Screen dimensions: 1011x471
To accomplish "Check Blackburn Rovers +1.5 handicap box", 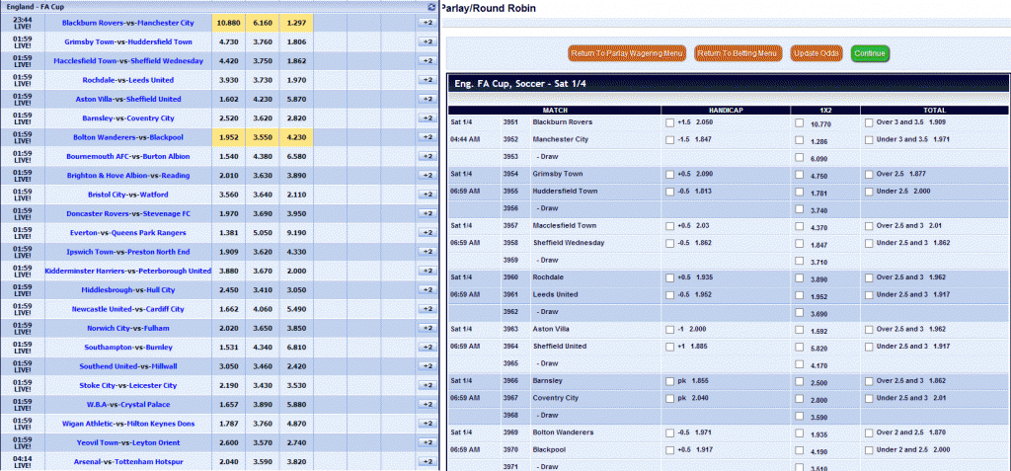I will pos(670,121).
